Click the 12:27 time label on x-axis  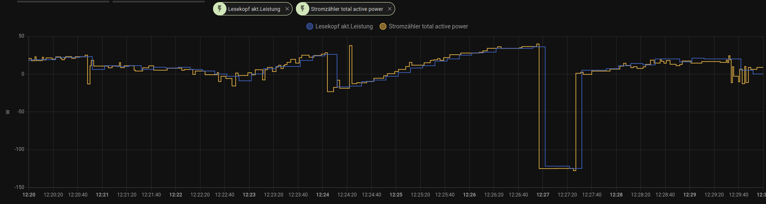click(x=543, y=195)
